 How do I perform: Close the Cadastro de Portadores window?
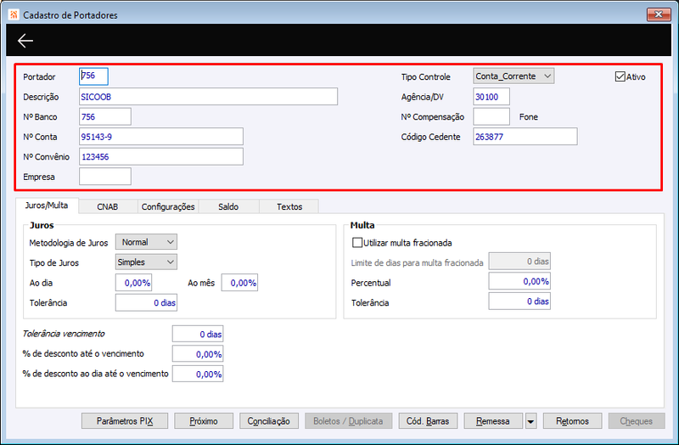[659, 14]
